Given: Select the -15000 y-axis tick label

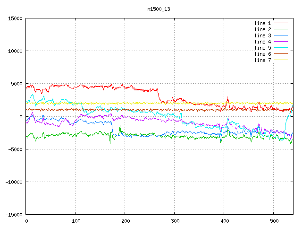Looking at the screenshot, I should coord(13,215).
